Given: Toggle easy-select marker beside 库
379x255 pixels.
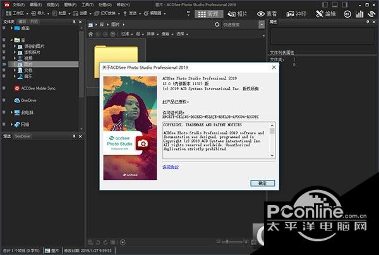Looking at the screenshot, I should [4, 40].
